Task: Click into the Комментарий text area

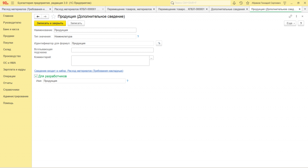Action: coord(110,60)
